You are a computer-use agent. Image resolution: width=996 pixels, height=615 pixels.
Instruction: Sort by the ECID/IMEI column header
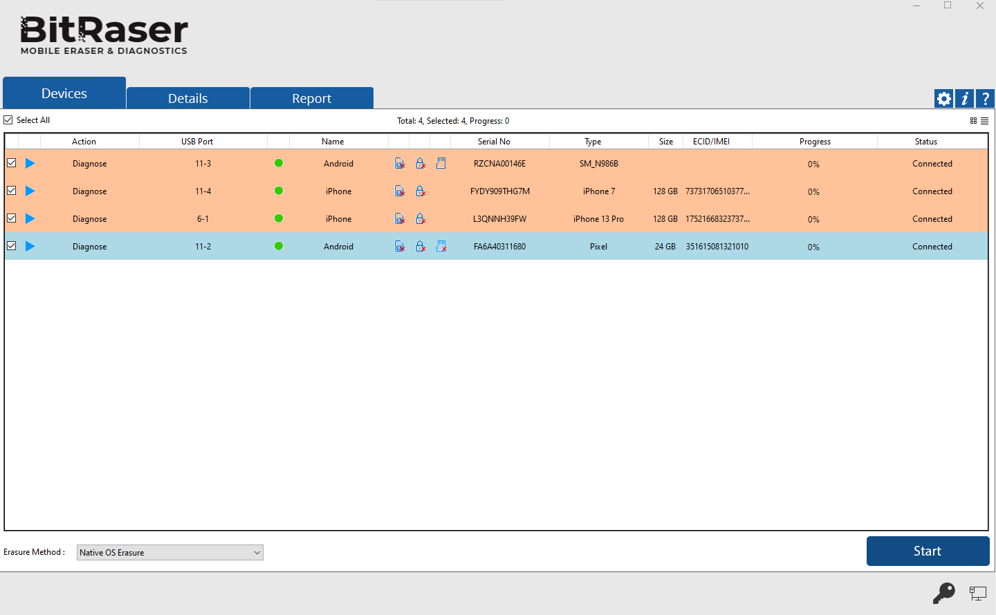pos(711,142)
